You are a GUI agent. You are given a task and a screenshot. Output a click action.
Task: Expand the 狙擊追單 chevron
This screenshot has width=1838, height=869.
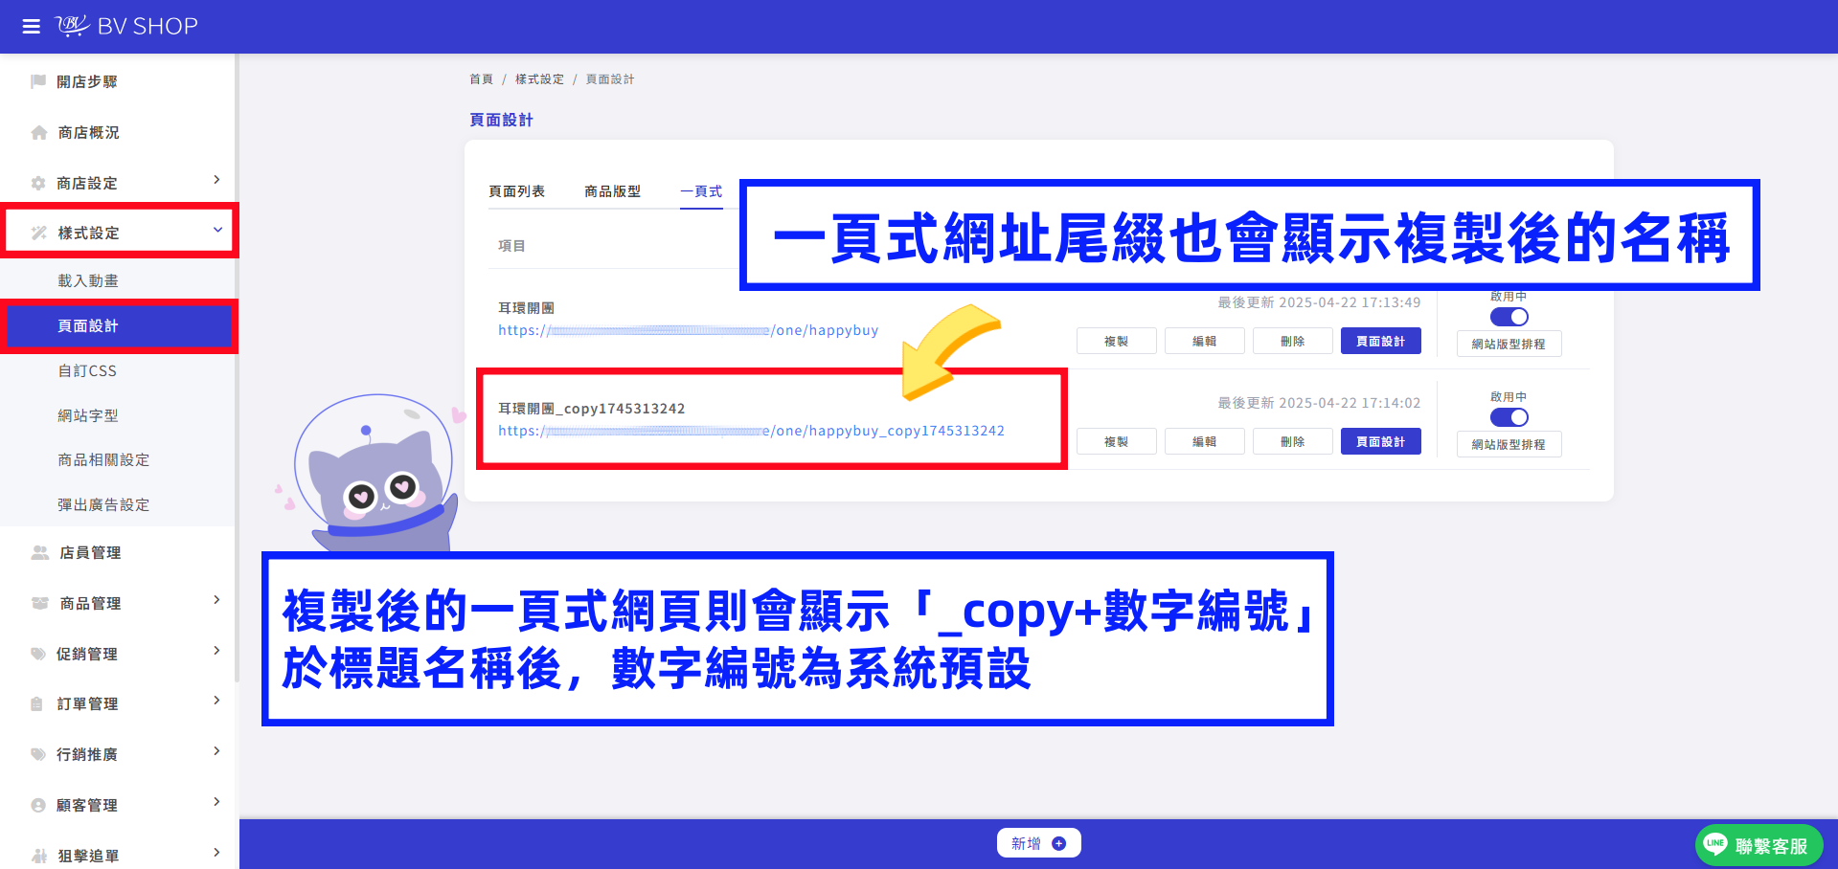point(217,853)
